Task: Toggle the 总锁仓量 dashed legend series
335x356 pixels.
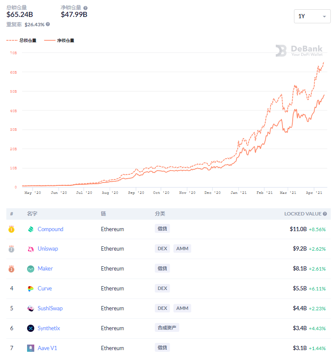Action: tap(21, 40)
